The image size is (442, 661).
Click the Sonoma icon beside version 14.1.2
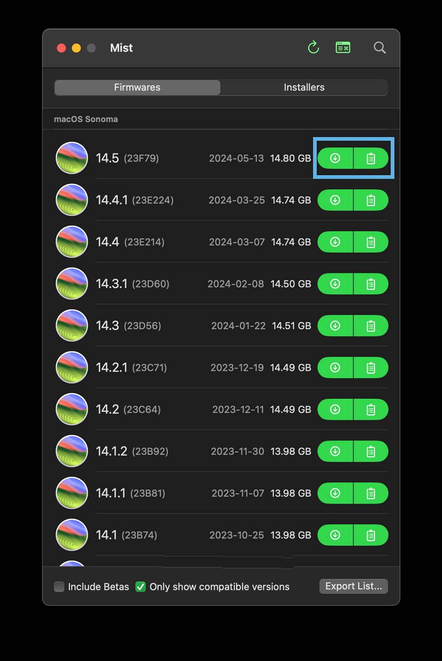tap(72, 451)
